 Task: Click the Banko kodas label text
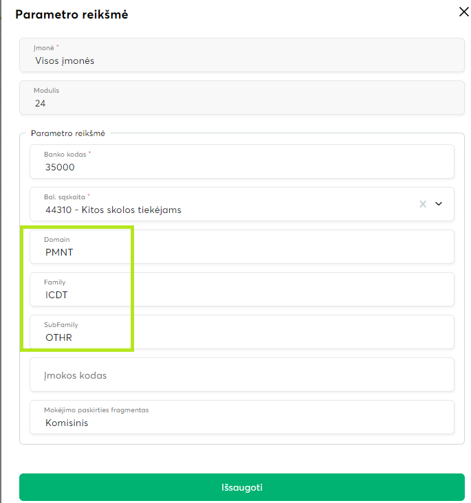point(67,154)
